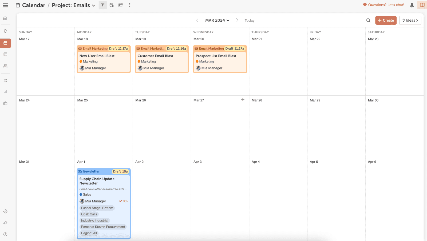Click the Share icon in the top toolbar
The width and height of the screenshot is (427, 241).
click(120, 5)
